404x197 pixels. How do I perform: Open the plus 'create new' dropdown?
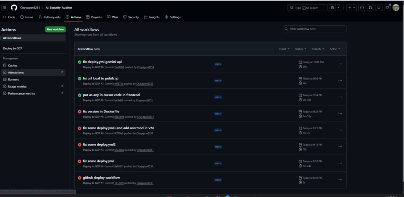coord(351,8)
